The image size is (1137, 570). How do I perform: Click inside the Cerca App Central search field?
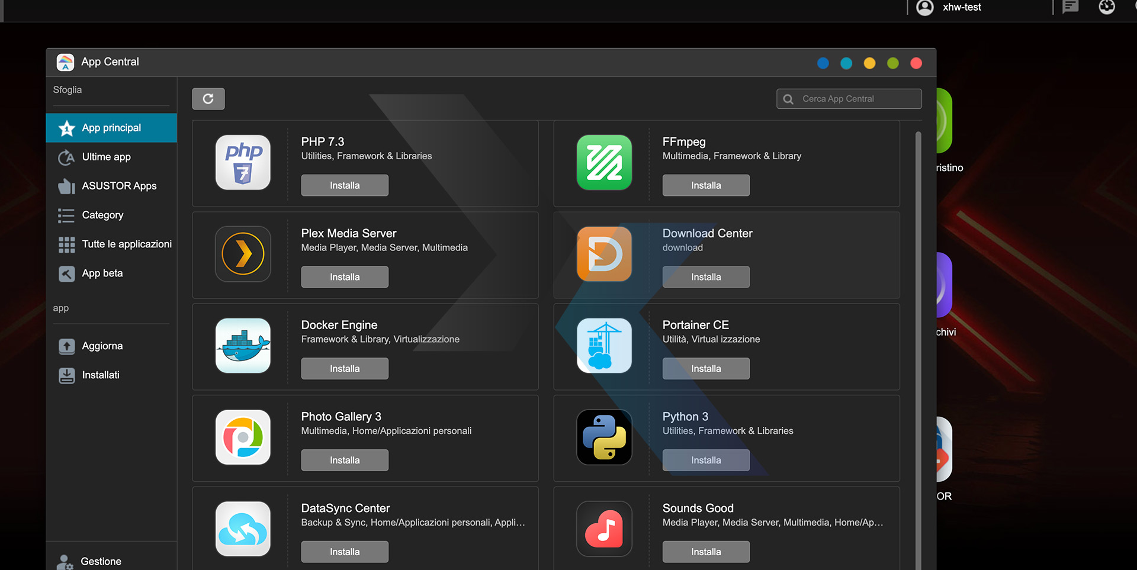point(853,98)
